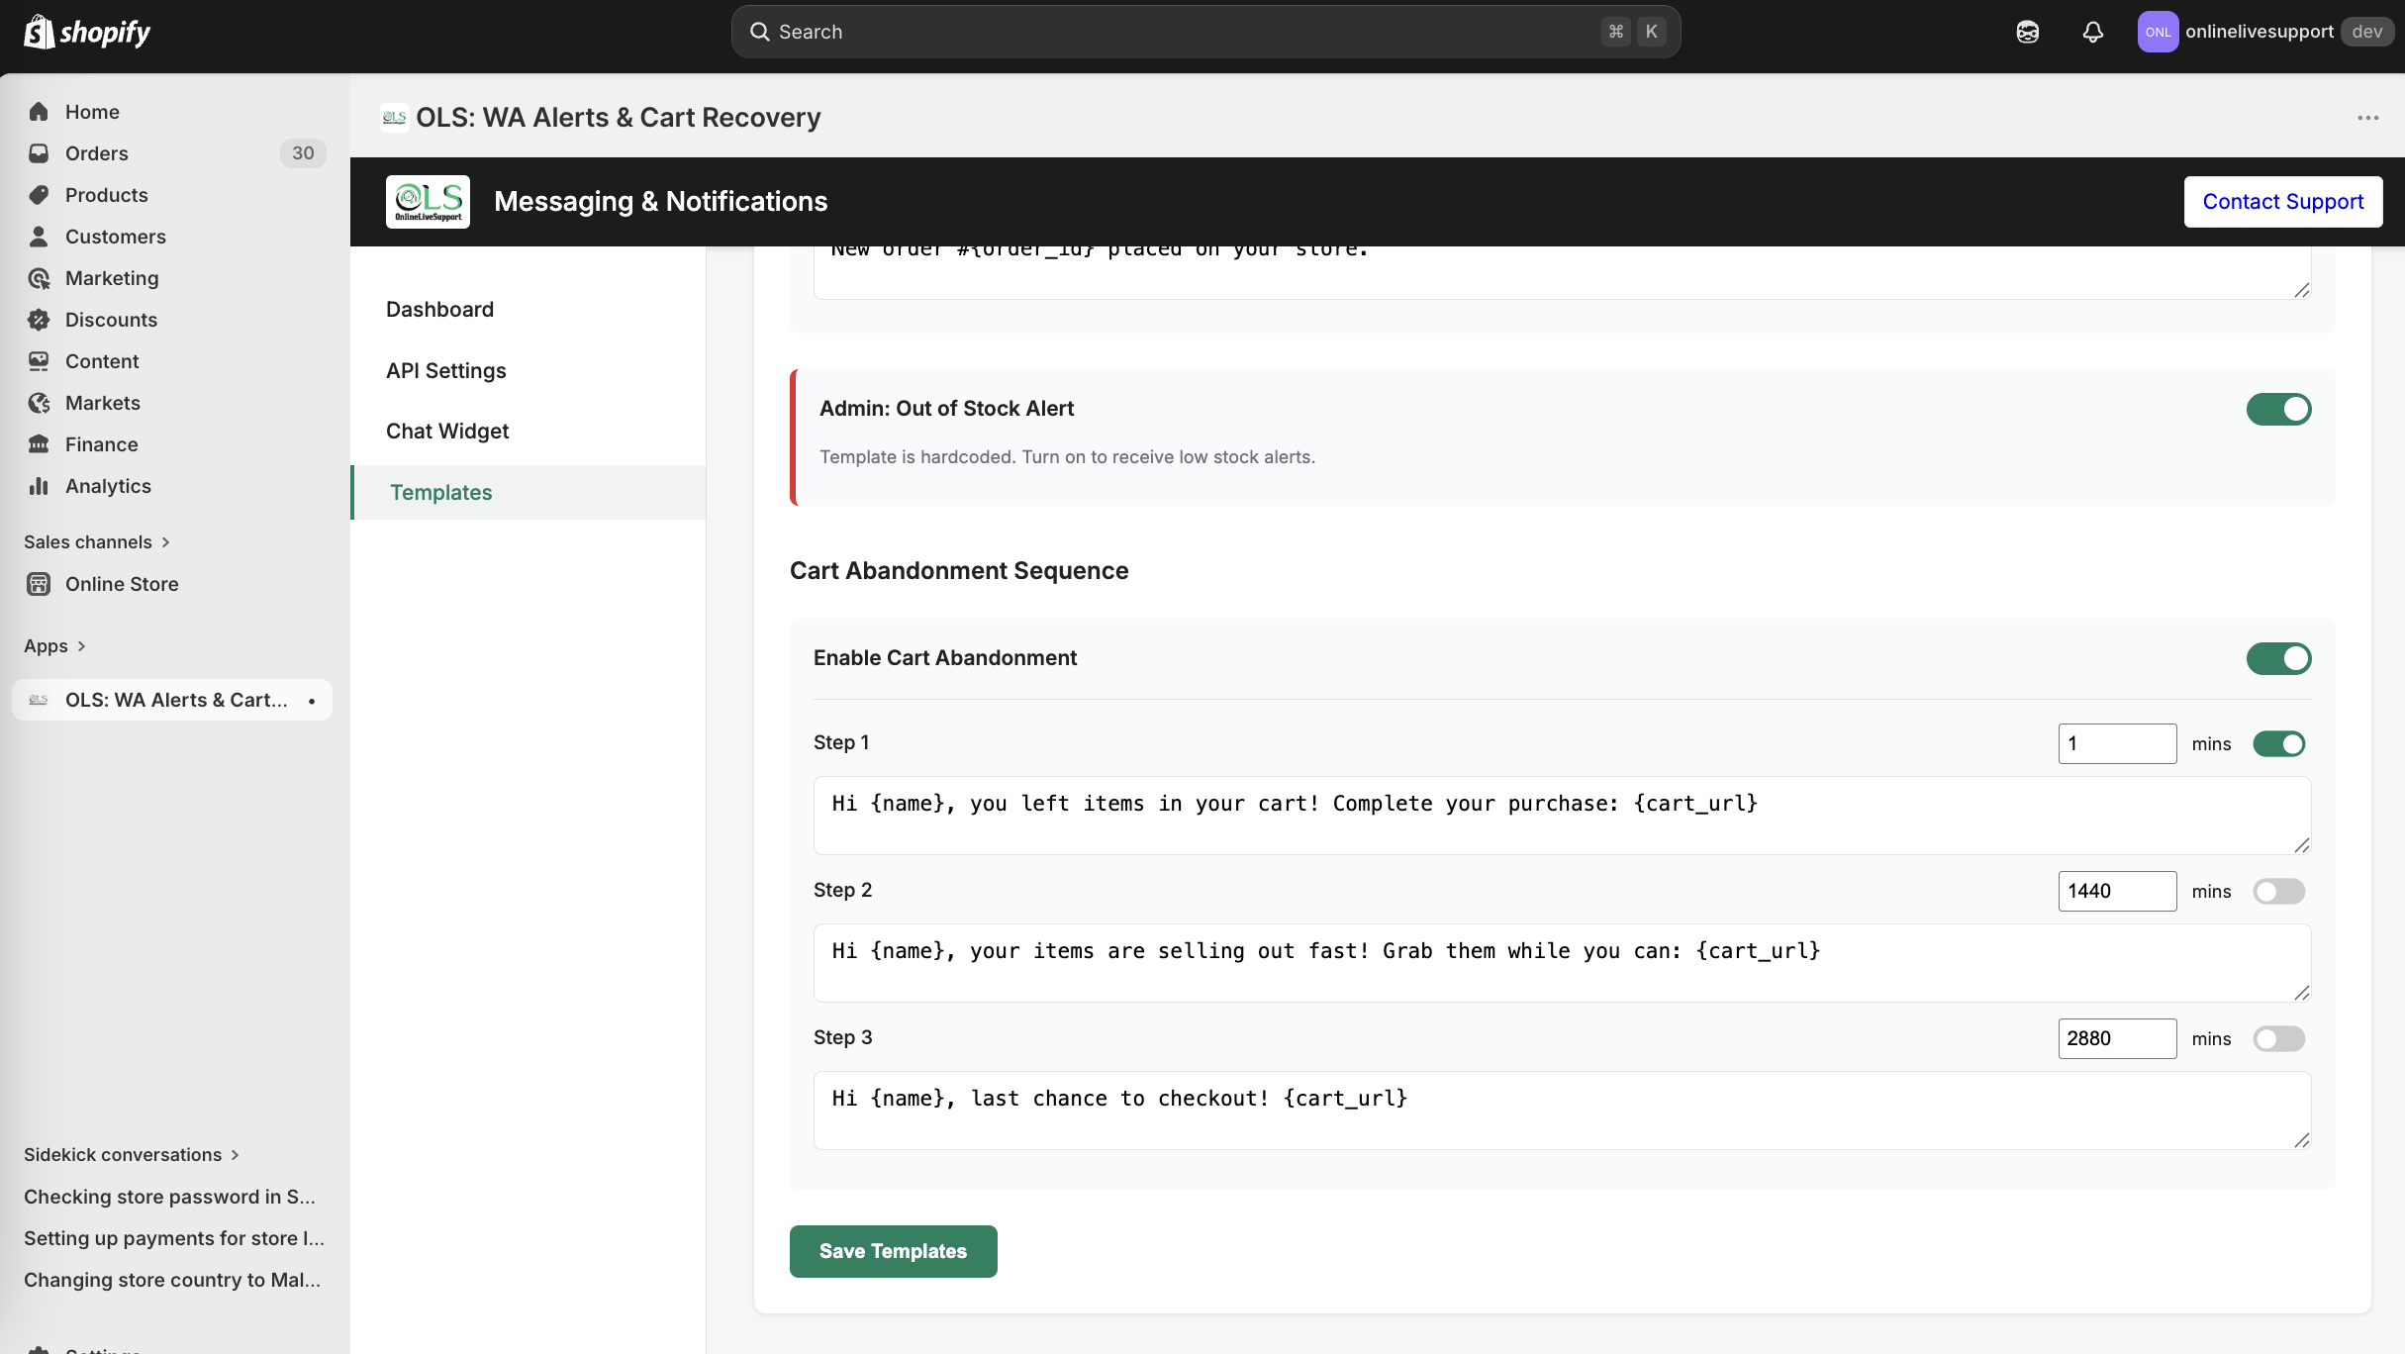The width and height of the screenshot is (2405, 1354).
Task: Click the OLS app icon beside title
Action: click(394, 118)
